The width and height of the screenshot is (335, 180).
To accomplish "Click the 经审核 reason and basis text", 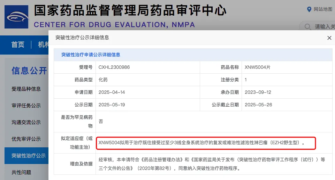I will (x=212, y=164).
